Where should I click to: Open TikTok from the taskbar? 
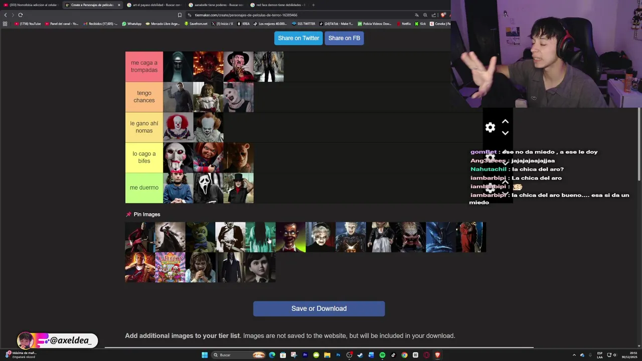coord(393,355)
